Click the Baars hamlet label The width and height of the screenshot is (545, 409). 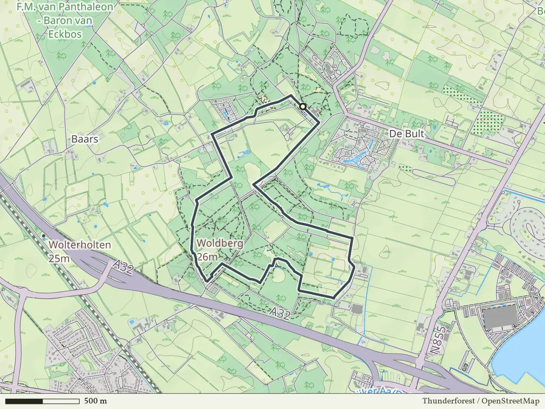coord(85,139)
